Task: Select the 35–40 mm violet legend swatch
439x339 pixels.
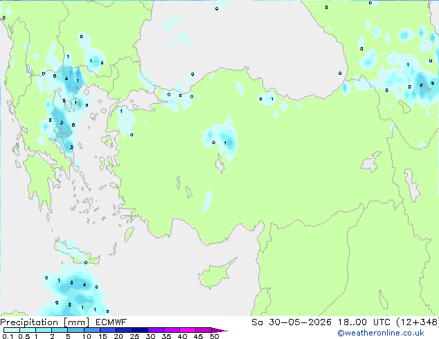Action: (172, 330)
